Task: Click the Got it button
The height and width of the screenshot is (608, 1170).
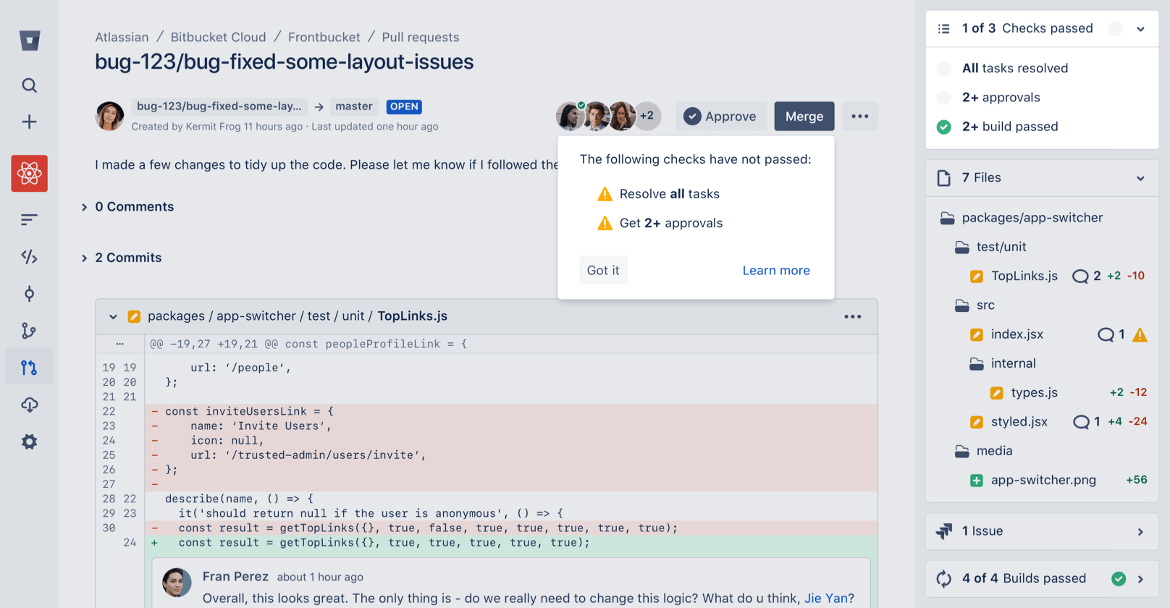Action: coord(603,270)
